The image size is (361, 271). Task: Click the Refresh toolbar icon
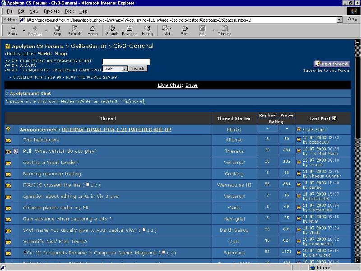click(x=74, y=30)
